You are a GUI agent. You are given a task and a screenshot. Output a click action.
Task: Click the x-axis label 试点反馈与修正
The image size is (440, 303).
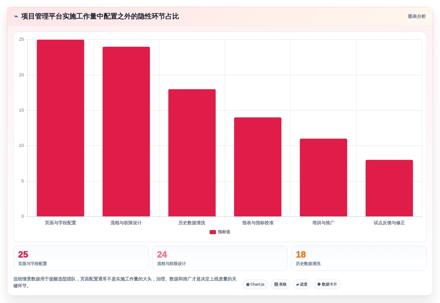(x=389, y=223)
